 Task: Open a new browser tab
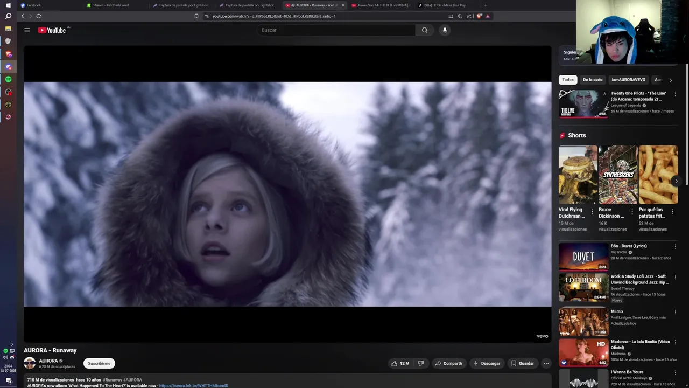click(485, 5)
